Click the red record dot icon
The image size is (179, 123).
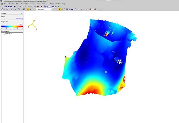pyautogui.click(x=38, y=7)
